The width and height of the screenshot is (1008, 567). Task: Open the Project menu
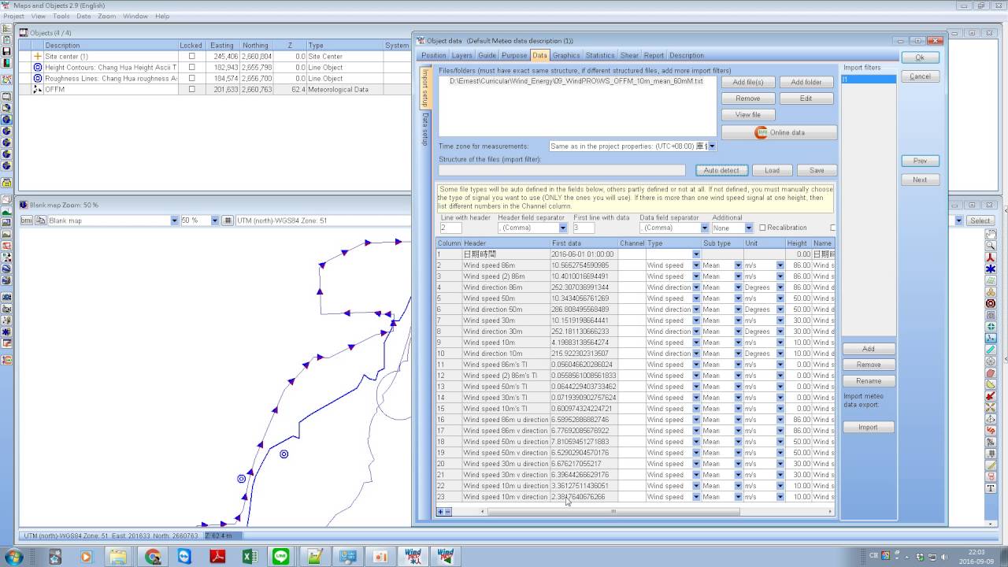click(13, 16)
